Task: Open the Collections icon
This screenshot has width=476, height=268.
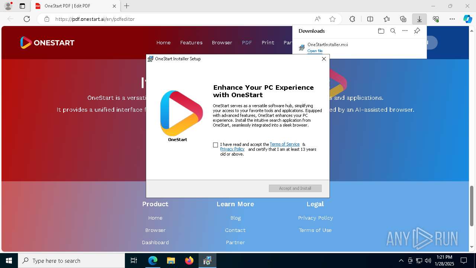Action: pos(403,19)
